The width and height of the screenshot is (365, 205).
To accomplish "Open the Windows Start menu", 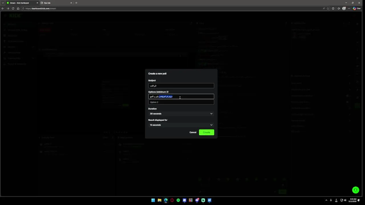I will click(153, 200).
